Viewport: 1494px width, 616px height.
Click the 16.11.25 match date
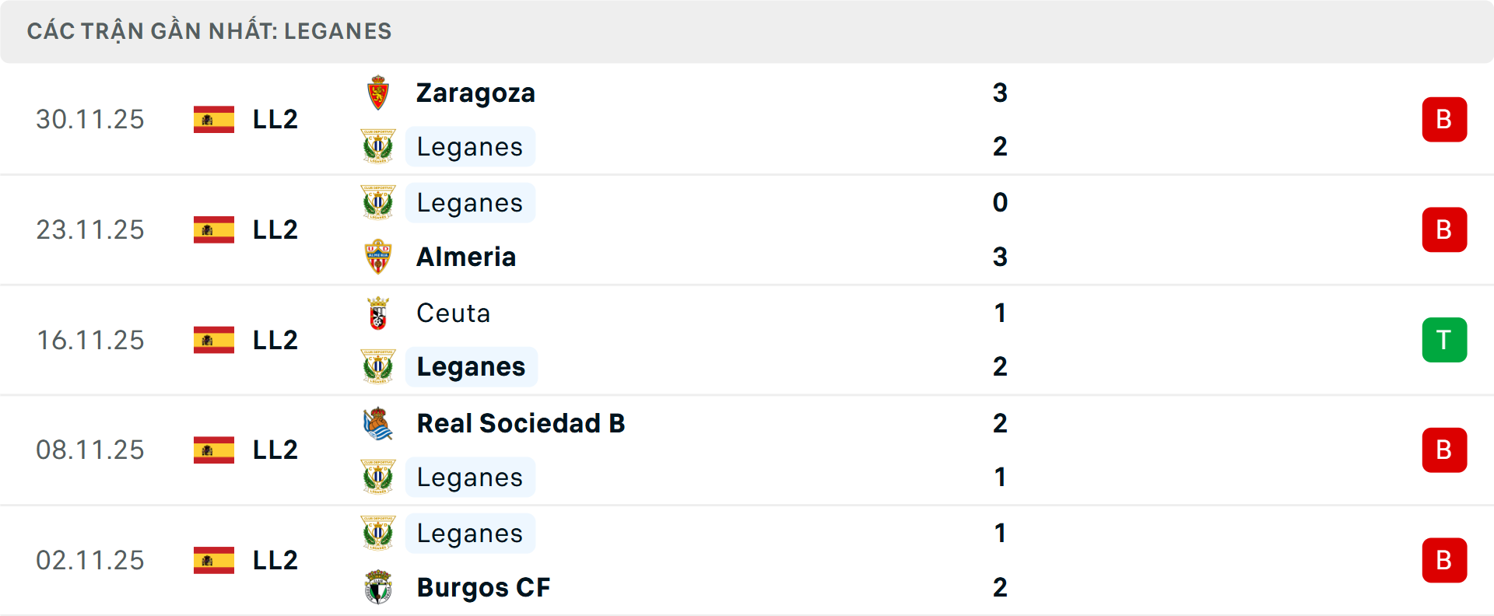click(90, 340)
